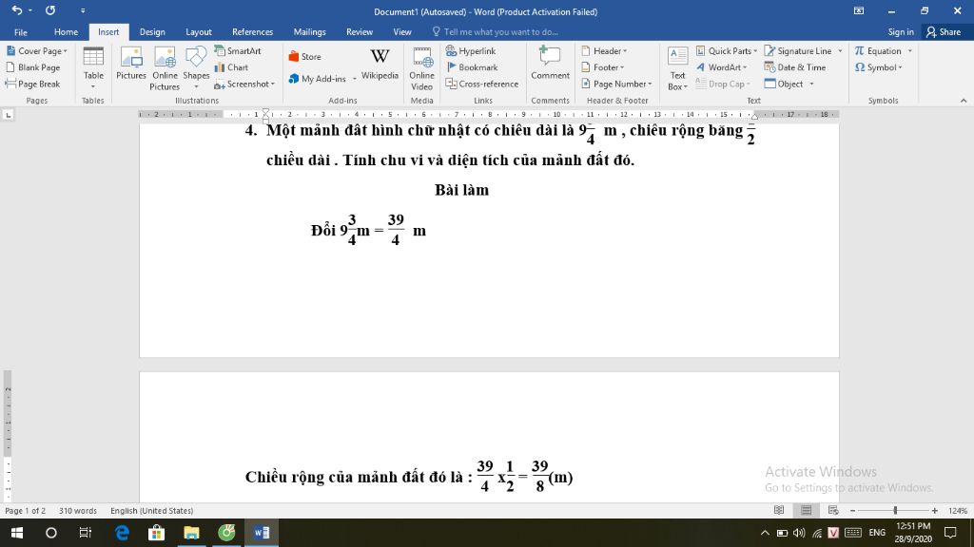Click the 124% zoom level
The image size is (974, 547).
pos(957,510)
